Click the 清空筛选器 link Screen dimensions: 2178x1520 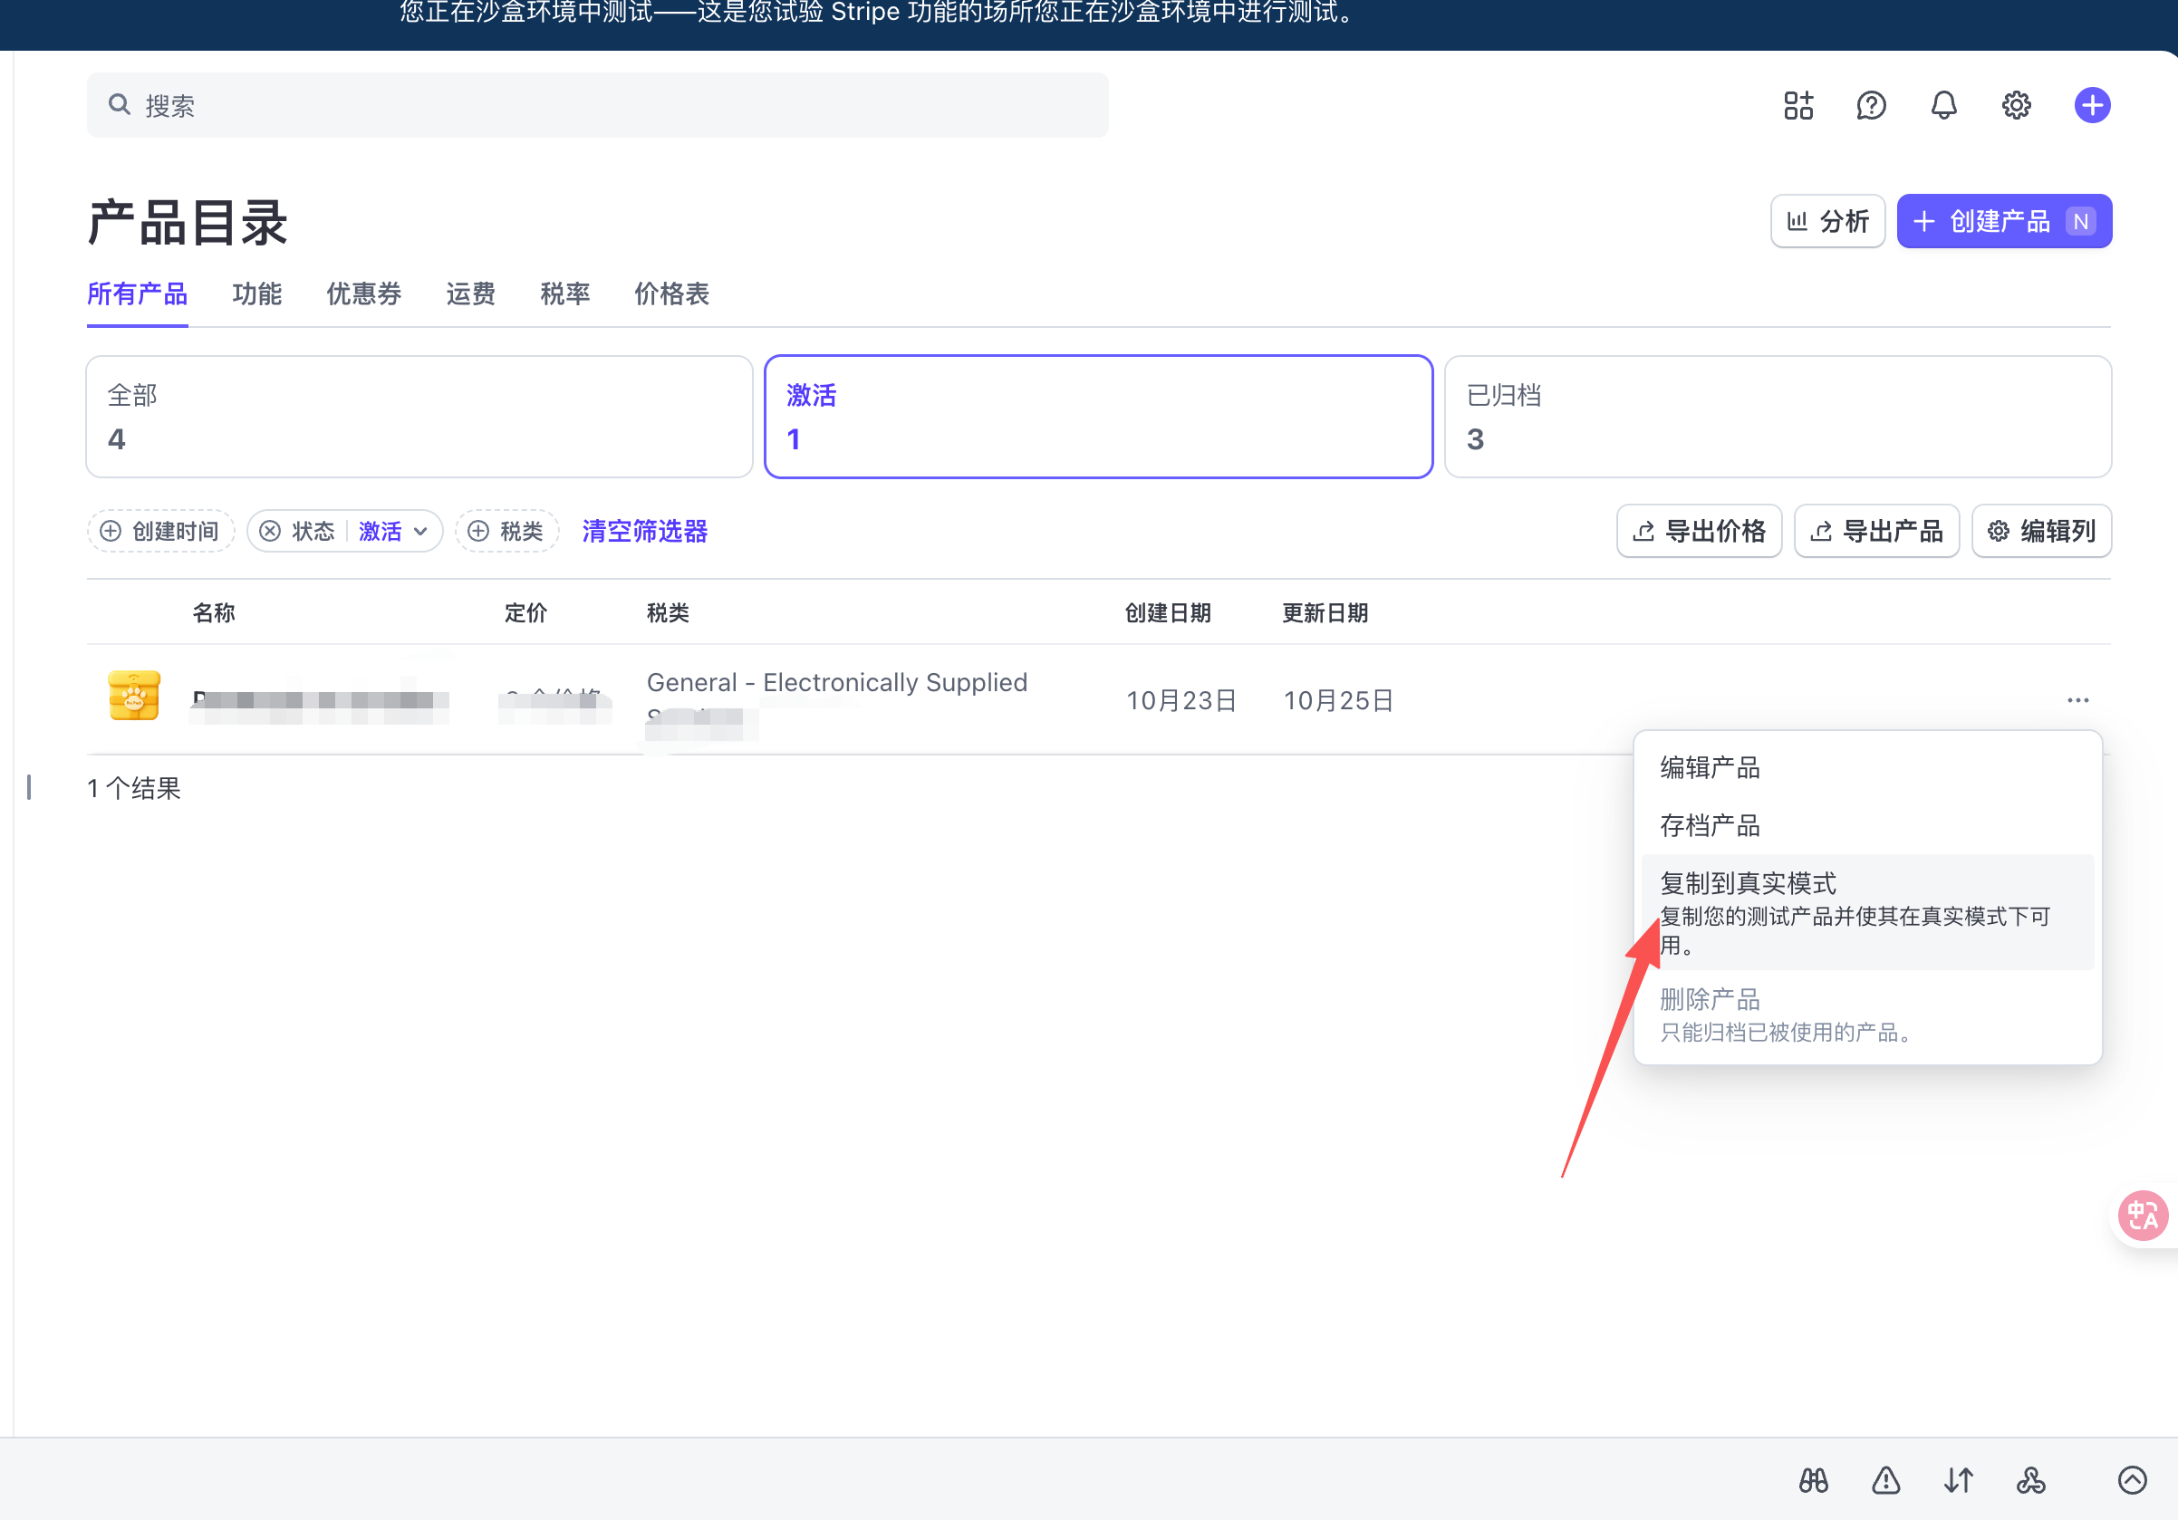pos(644,531)
